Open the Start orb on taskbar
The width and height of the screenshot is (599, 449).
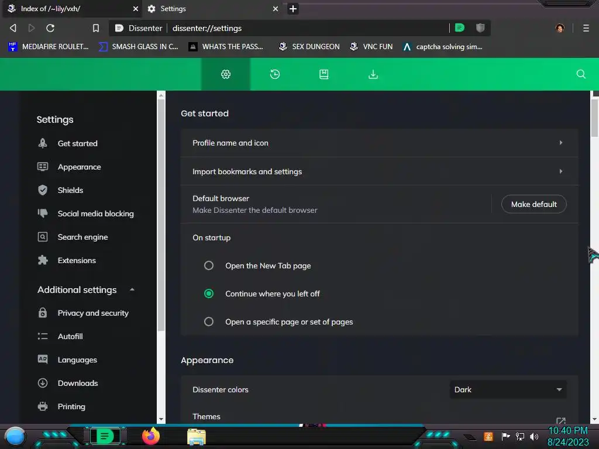15,436
